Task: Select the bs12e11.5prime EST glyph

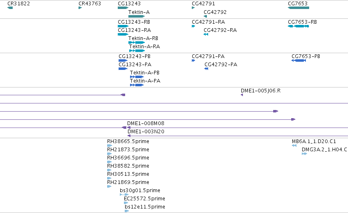Action: pyautogui.click(x=127, y=211)
